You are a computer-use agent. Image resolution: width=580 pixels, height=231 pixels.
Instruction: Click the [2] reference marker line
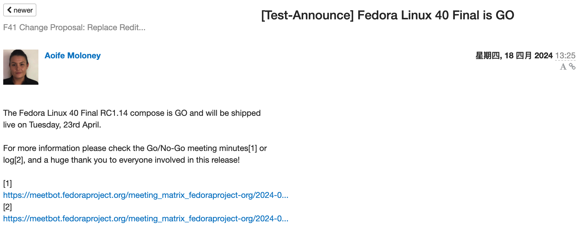8,207
